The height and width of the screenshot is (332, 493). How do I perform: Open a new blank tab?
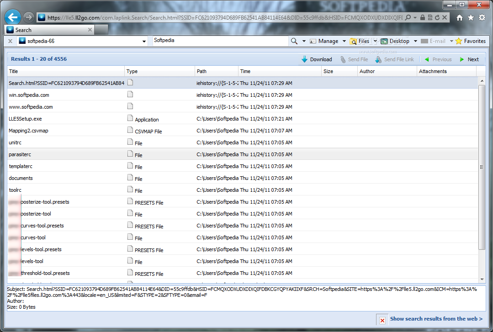[x=101, y=30]
